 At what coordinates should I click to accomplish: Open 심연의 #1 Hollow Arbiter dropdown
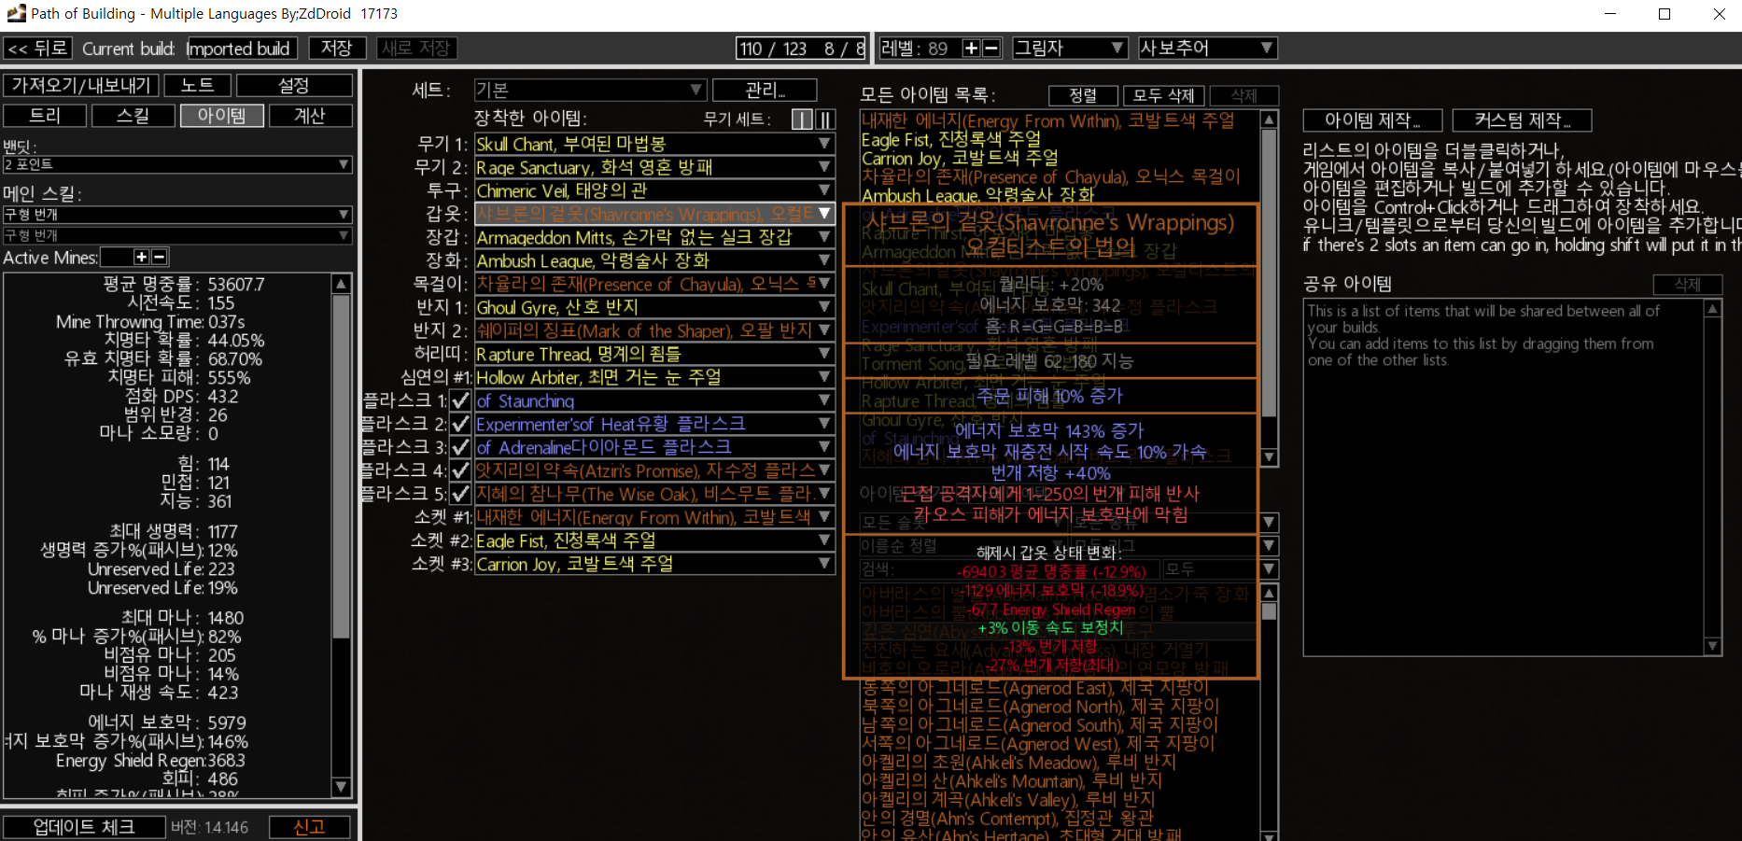pyautogui.click(x=654, y=377)
